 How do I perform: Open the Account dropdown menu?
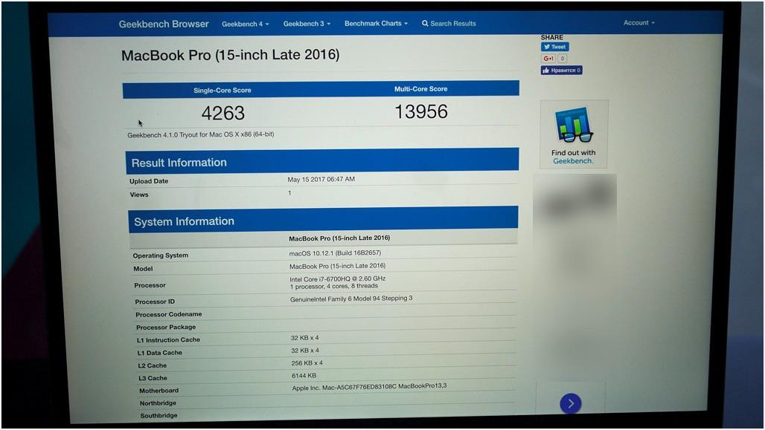638,23
